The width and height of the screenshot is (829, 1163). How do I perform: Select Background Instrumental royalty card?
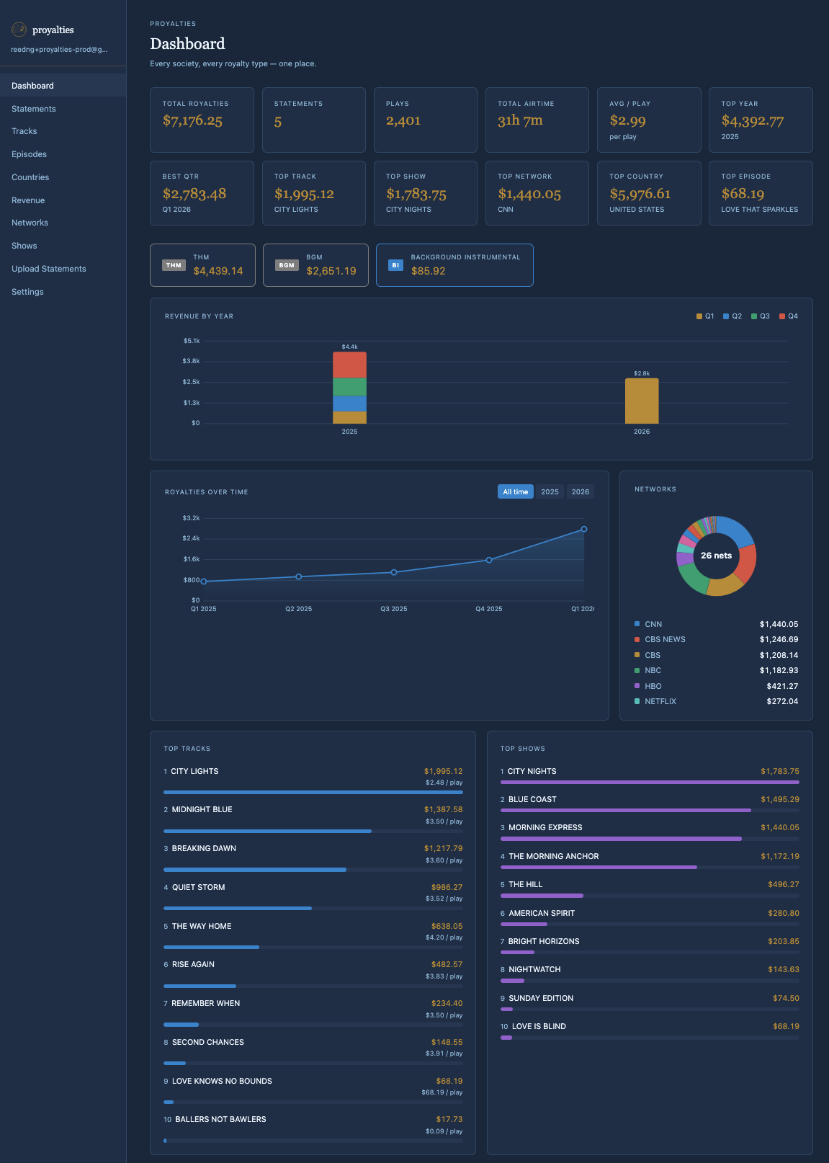(454, 265)
